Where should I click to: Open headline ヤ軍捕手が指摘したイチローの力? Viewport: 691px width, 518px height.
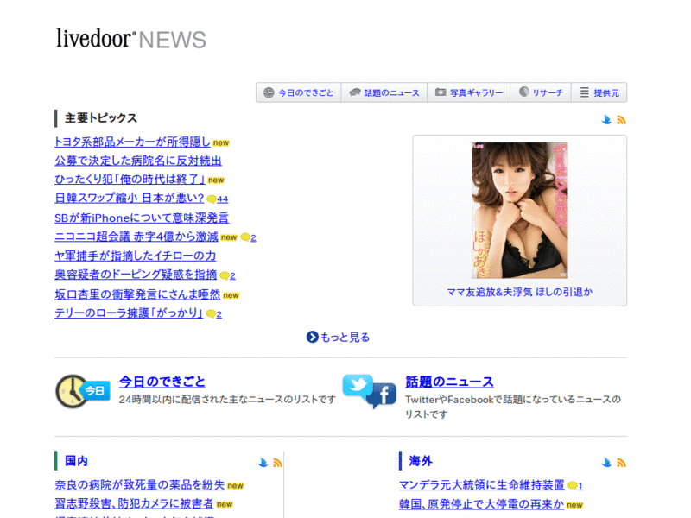point(136,256)
